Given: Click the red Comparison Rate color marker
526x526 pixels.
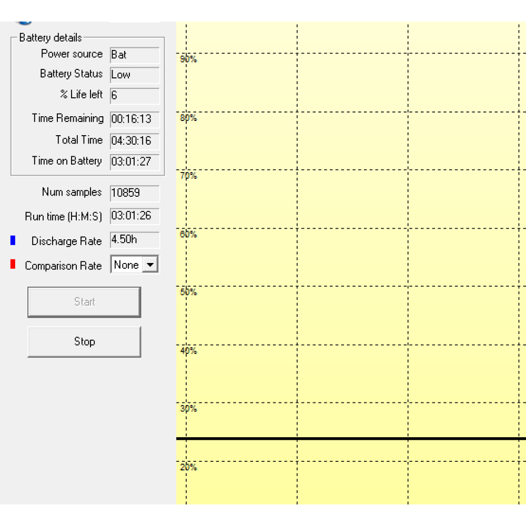Looking at the screenshot, I should coord(13,265).
